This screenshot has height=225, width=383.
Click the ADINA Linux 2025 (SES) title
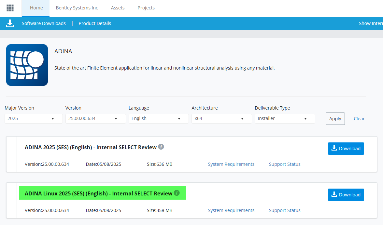tap(98, 193)
